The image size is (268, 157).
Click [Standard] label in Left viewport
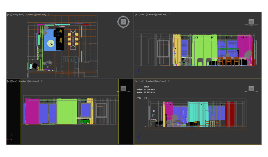[x=150, y=81]
